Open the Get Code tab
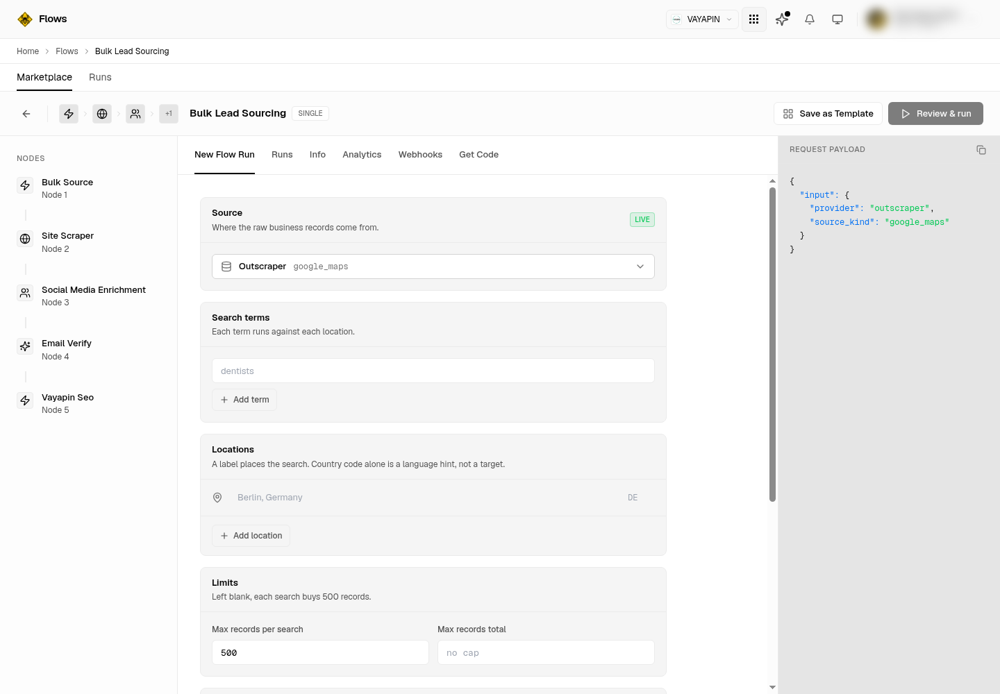Viewport: 1000px width, 694px height. [x=478, y=155]
